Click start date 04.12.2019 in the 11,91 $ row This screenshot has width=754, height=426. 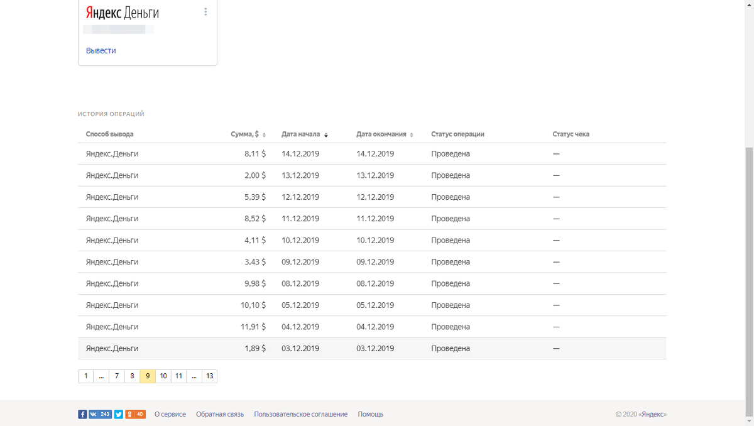pos(300,327)
